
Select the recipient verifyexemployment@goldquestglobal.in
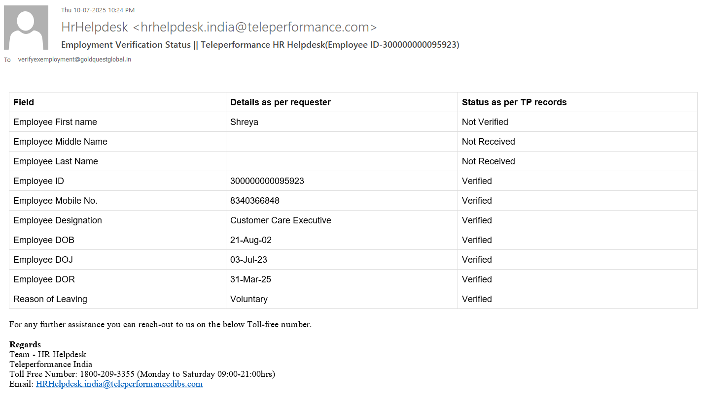(x=74, y=60)
